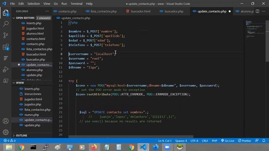Open update.php in WWW folder

[x=32, y=125]
